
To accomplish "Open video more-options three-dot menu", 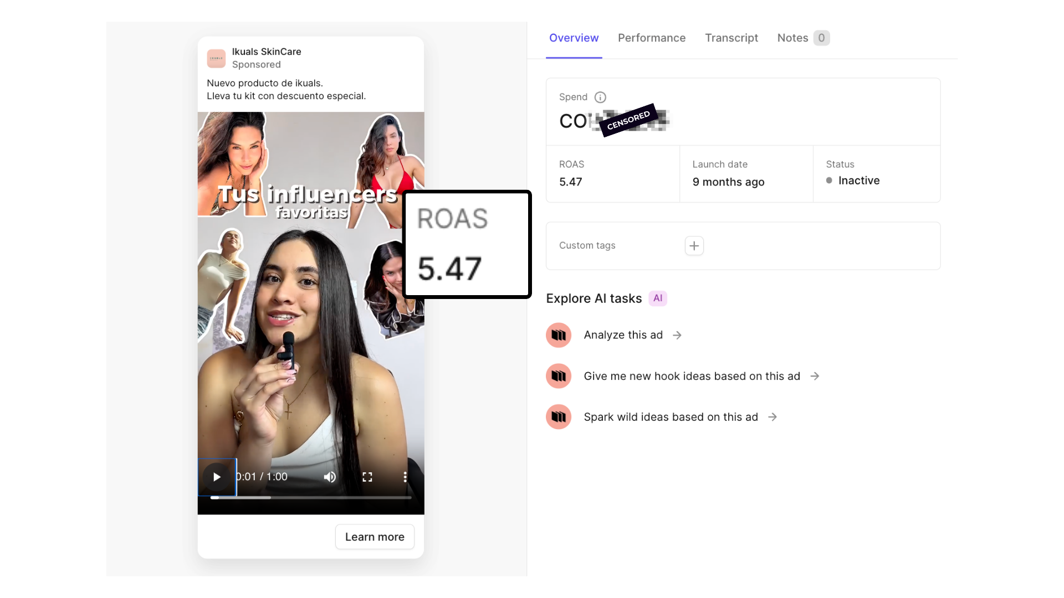I will (405, 477).
